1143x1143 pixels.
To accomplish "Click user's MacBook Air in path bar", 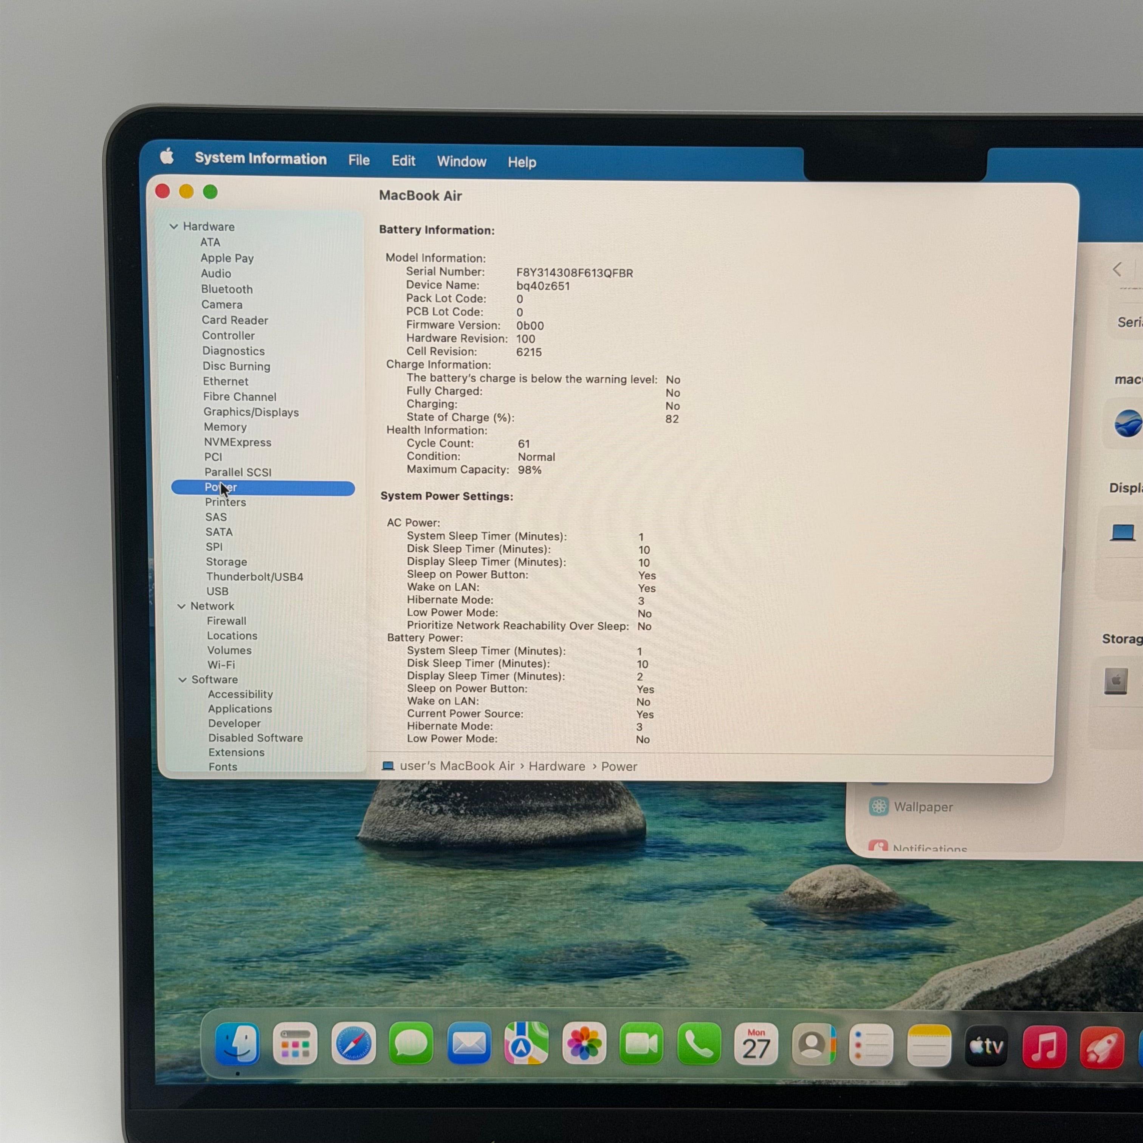I will tap(457, 766).
